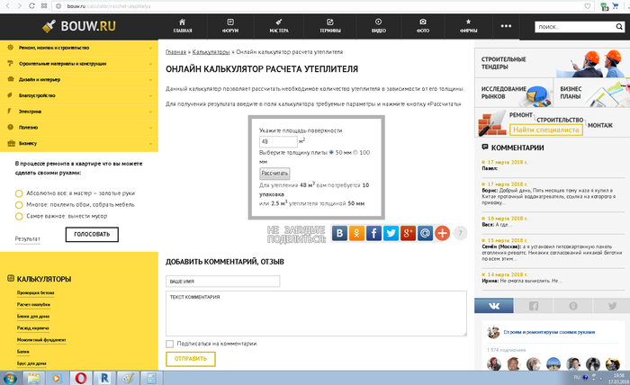The height and width of the screenshot is (385, 630).
Task: Click the surface area input field
Action: [277, 141]
